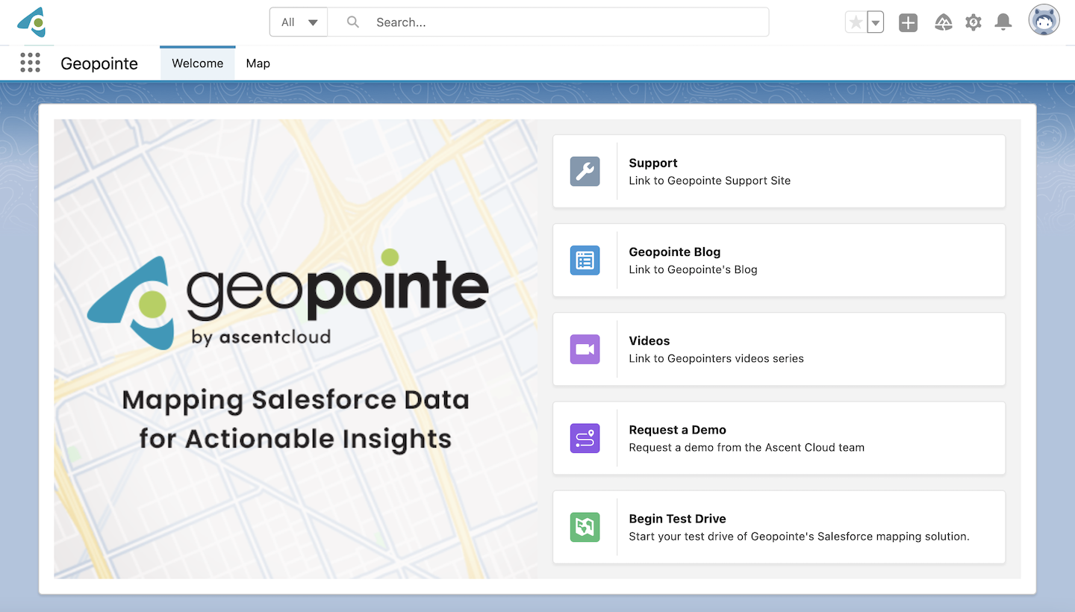Click 'Link to Geopointers videos series' text

coord(717,358)
